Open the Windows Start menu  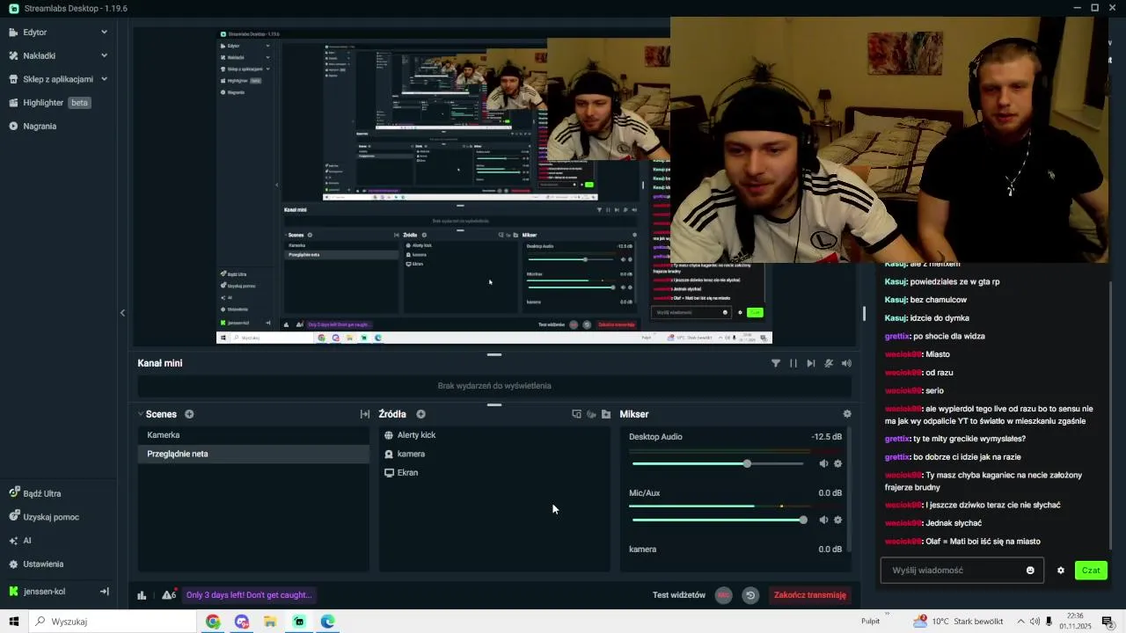pyautogui.click(x=14, y=622)
